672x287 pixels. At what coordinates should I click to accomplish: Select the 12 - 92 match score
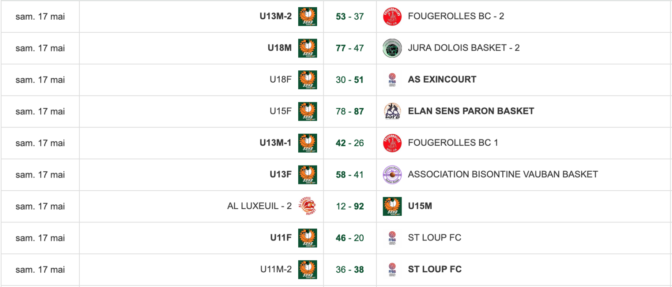click(350, 206)
